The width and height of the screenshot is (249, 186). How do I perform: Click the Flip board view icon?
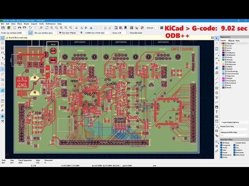click(91, 28)
